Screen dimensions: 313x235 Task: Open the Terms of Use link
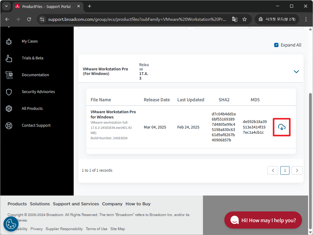(97, 229)
